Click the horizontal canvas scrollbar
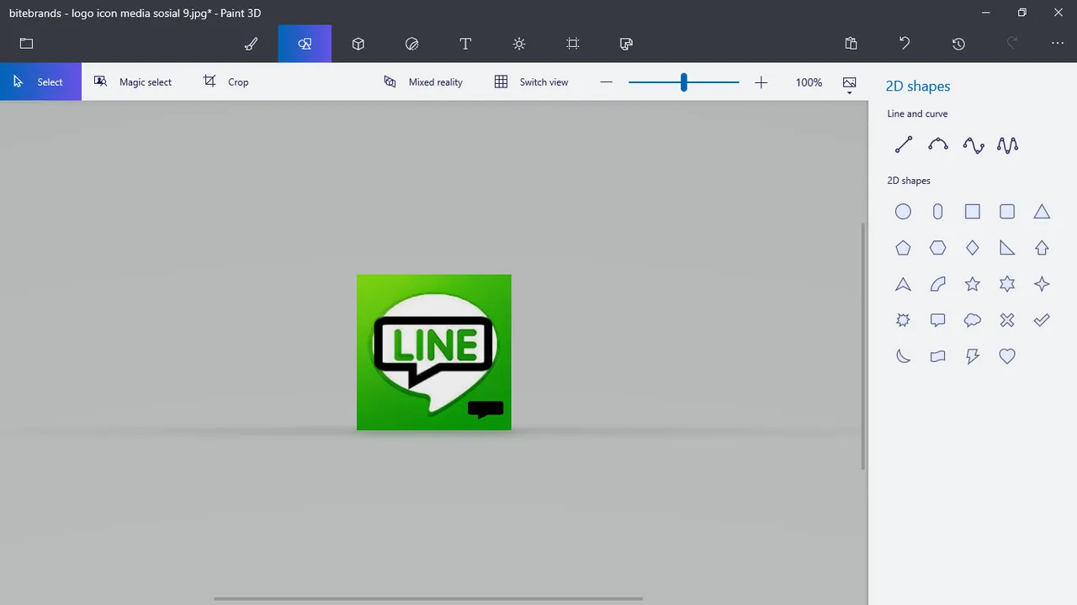 tap(428, 599)
